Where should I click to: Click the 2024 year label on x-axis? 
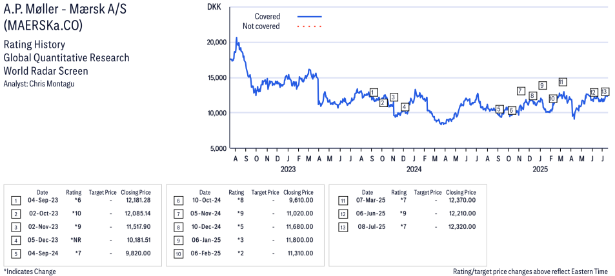pos(414,170)
